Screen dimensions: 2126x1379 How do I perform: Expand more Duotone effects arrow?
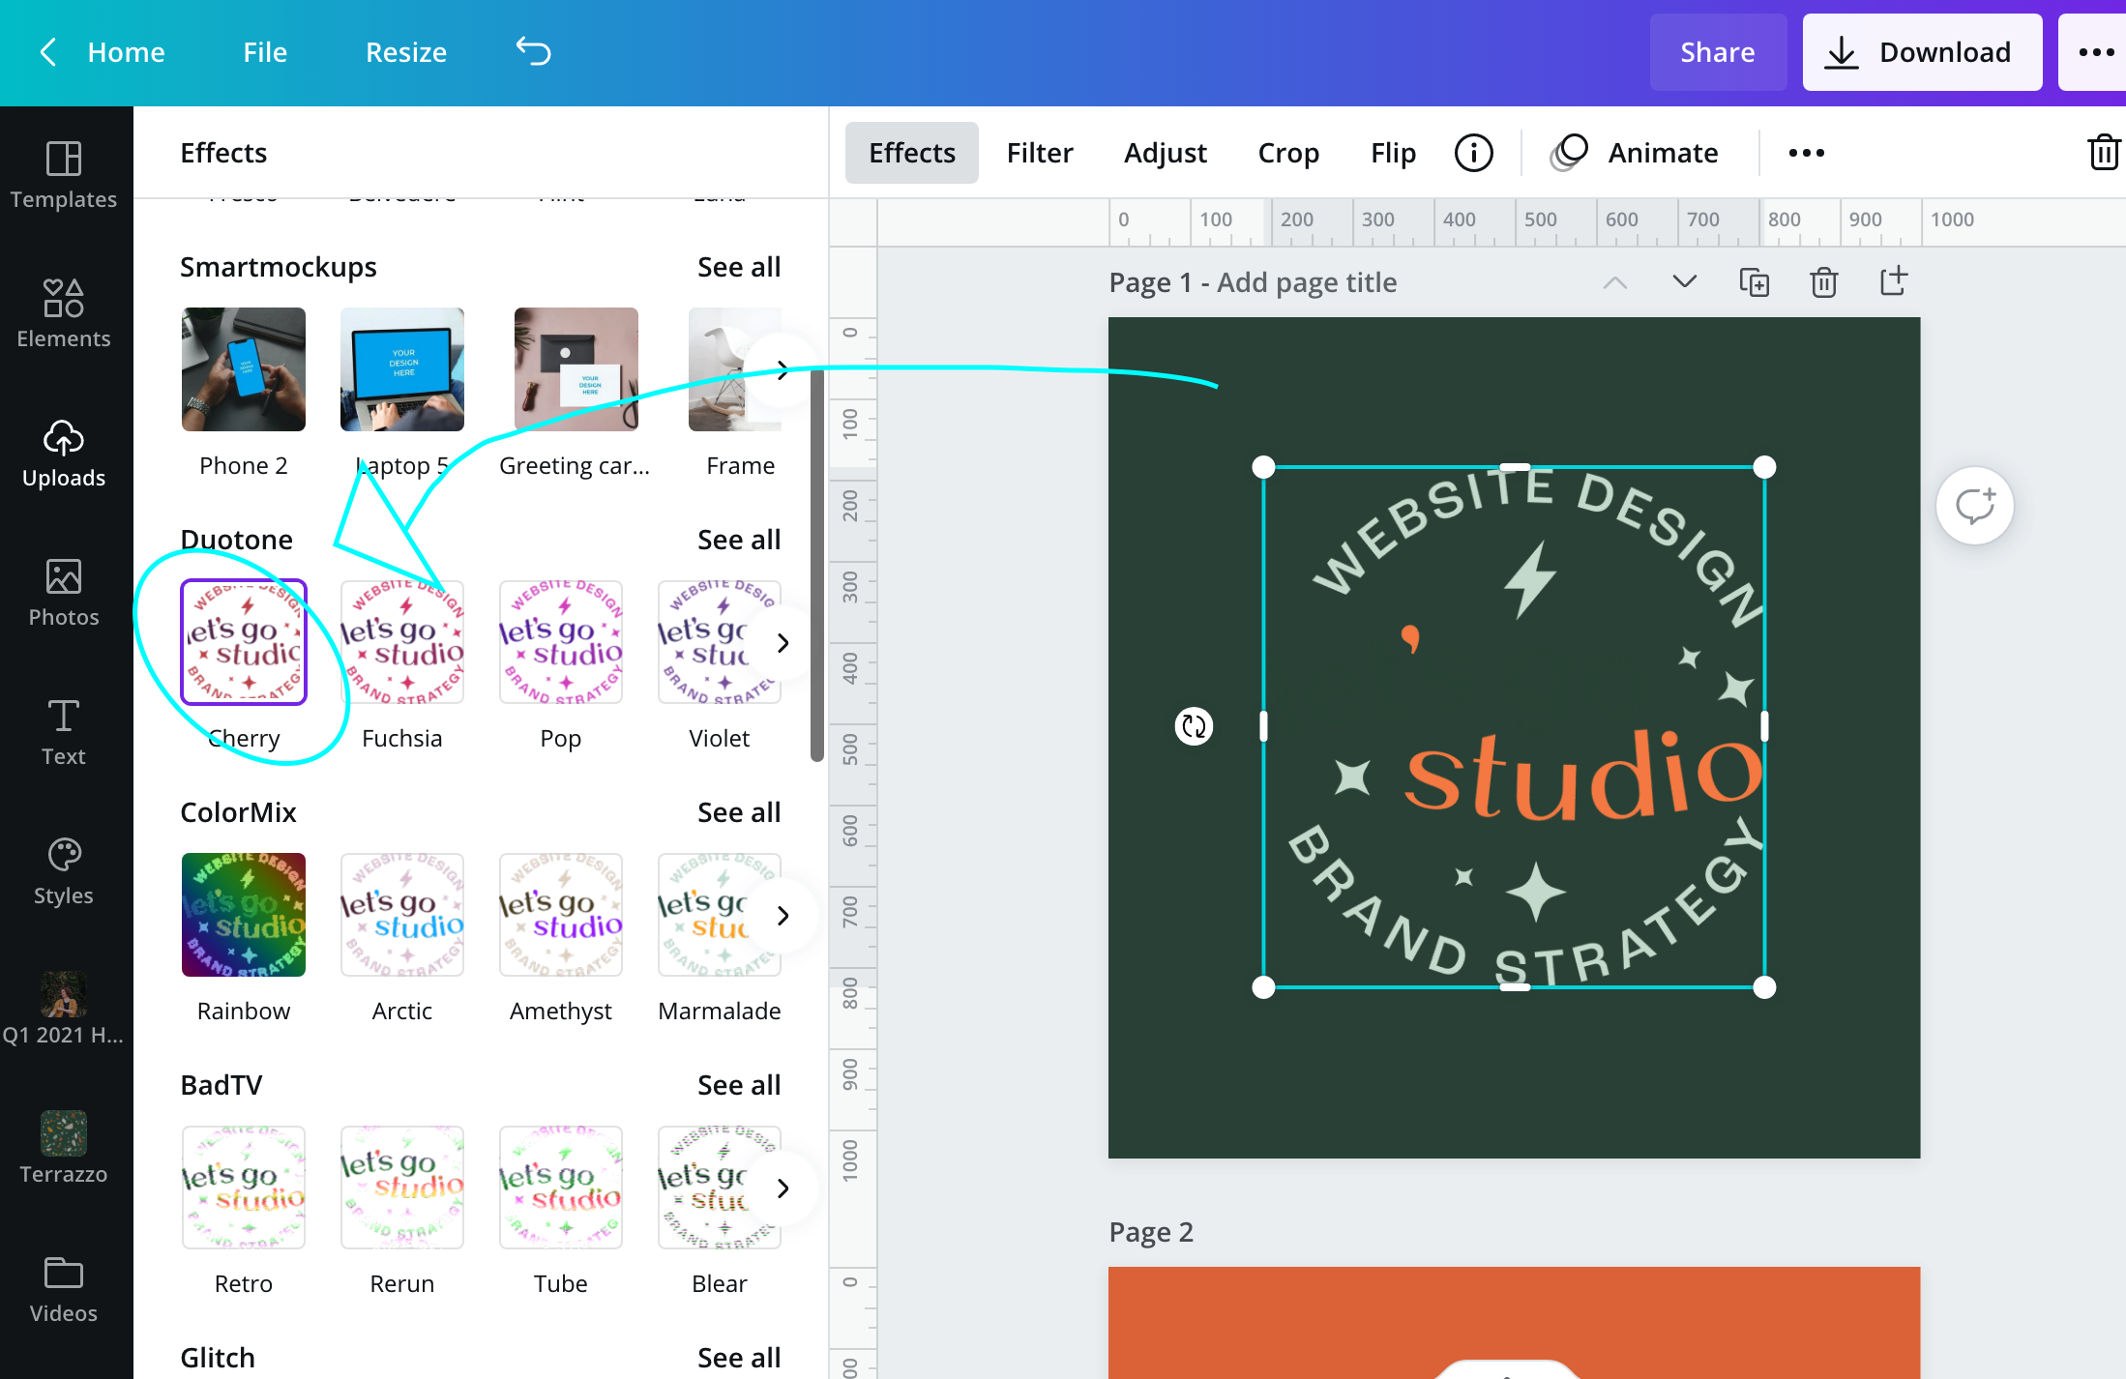click(782, 643)
